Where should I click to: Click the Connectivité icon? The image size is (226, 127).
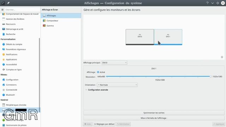click(4, 90)
